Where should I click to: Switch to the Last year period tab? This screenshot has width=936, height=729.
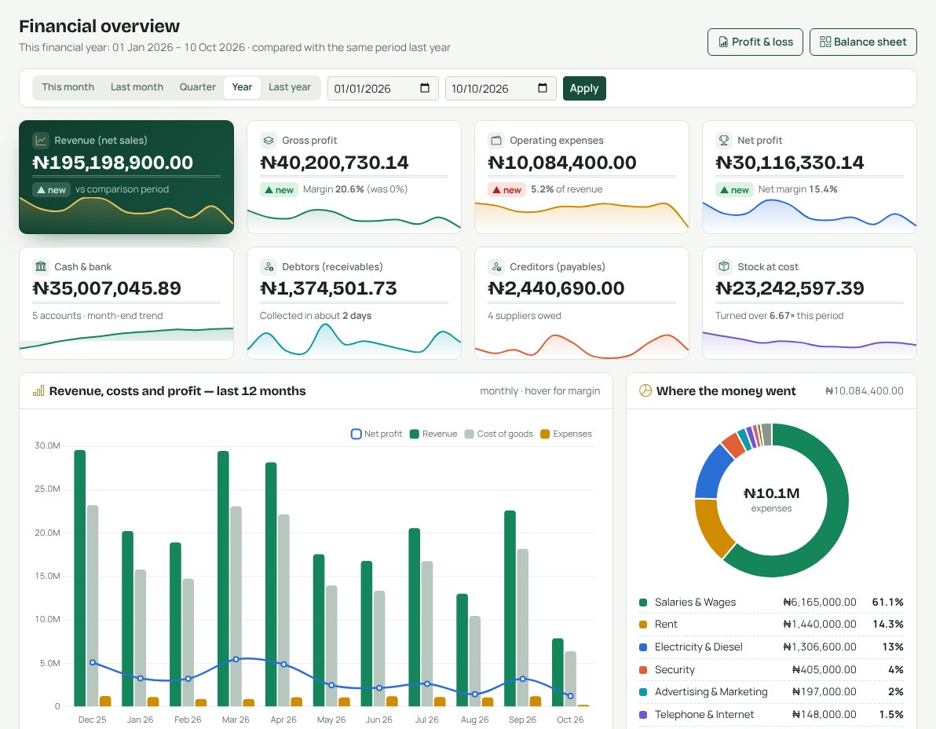[x=290, y=87]
